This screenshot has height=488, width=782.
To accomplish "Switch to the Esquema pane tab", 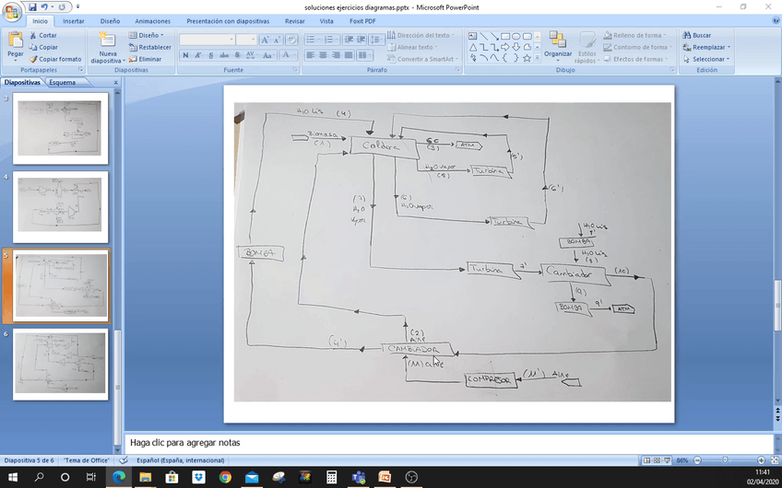I will click(x=63, y=83).
